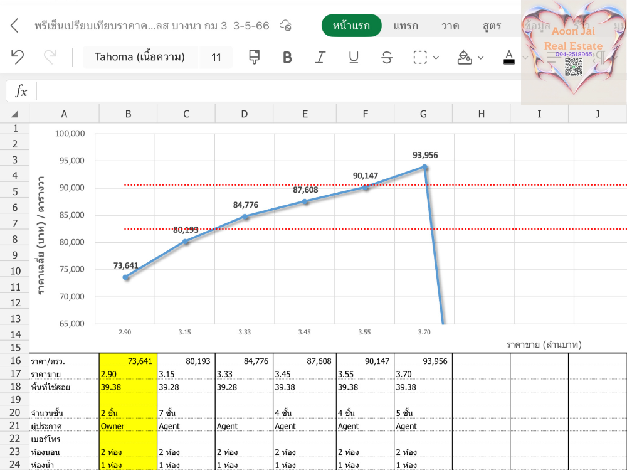Viewport: 627px width, 470px height.
Task: Switch to the หน้าแรก tab
Action: point(352,26)
